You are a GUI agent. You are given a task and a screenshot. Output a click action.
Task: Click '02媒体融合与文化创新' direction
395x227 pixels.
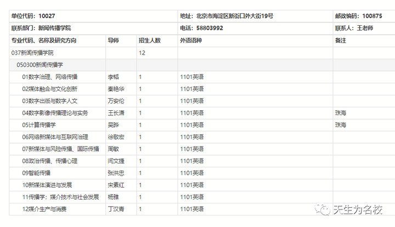tap(49, 89)
